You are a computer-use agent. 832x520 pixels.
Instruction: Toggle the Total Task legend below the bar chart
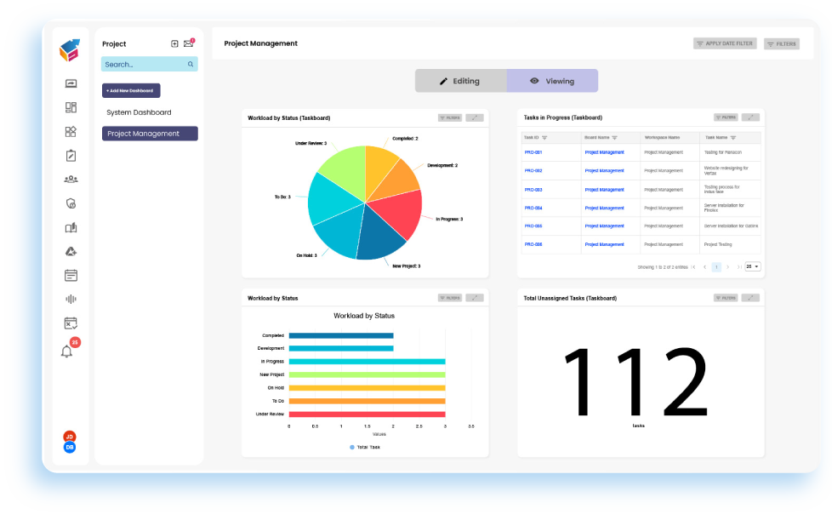point(366,446)
